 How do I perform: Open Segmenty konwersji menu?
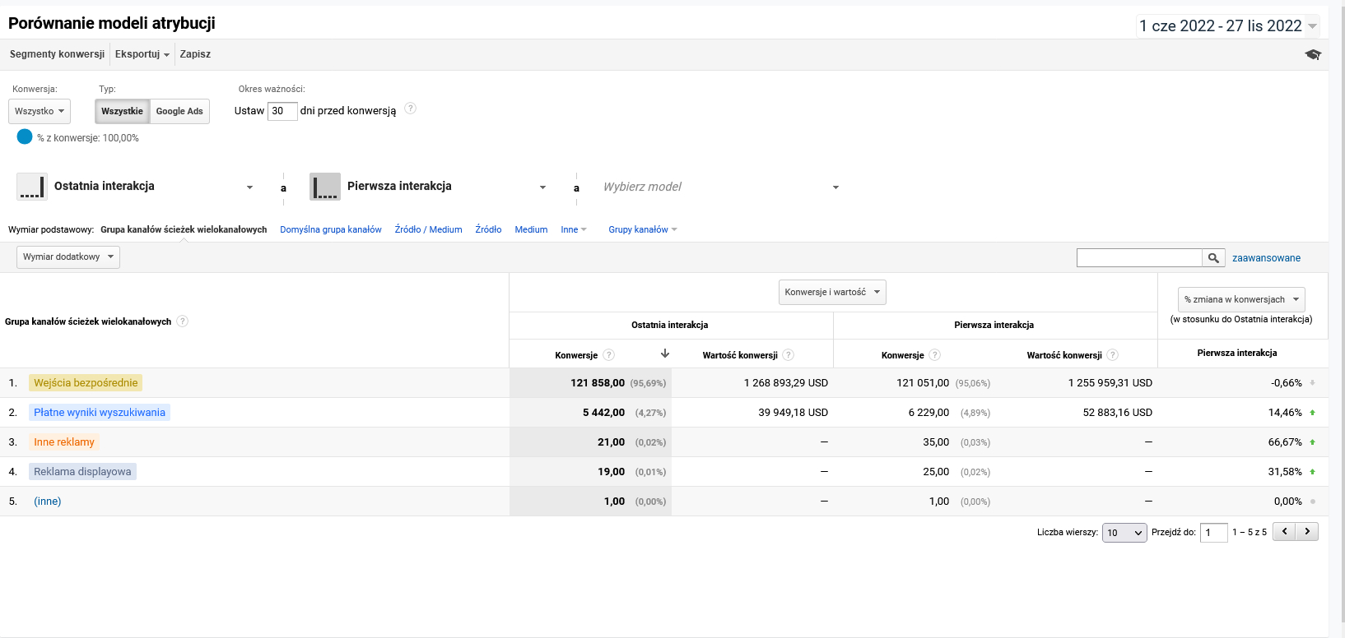(x=57, y=54)
